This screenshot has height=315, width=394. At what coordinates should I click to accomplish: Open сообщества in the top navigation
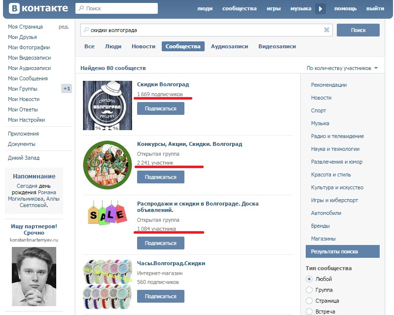239,8
